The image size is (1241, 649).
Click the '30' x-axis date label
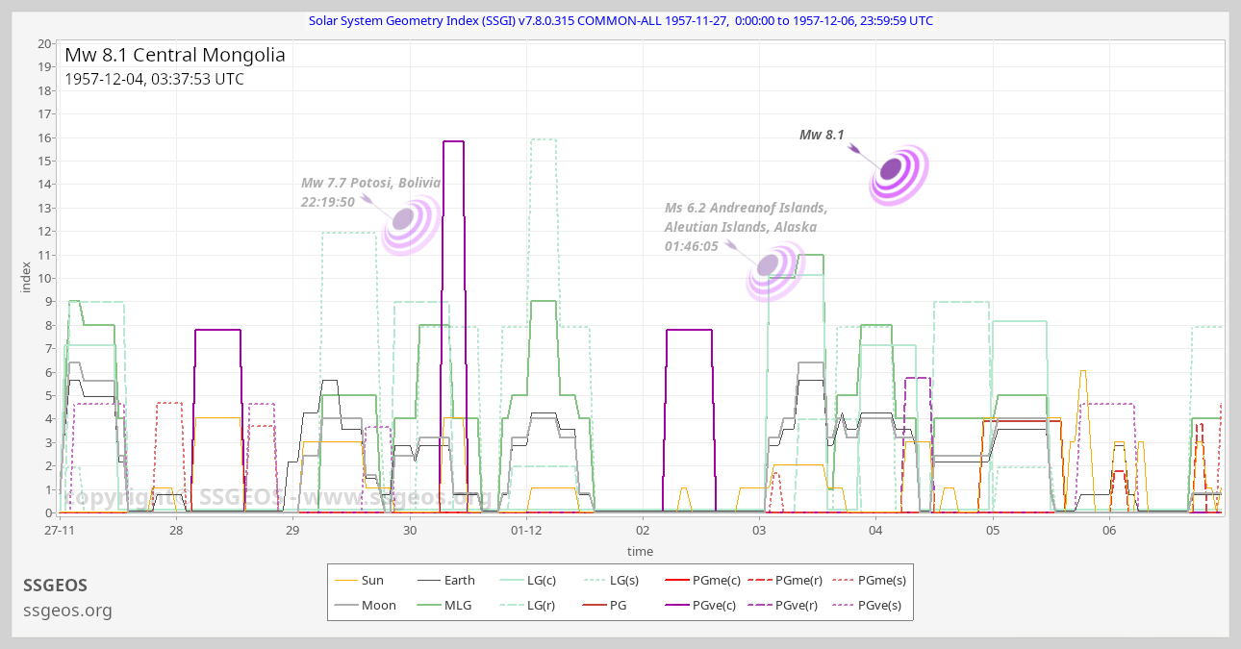[410, 531]
